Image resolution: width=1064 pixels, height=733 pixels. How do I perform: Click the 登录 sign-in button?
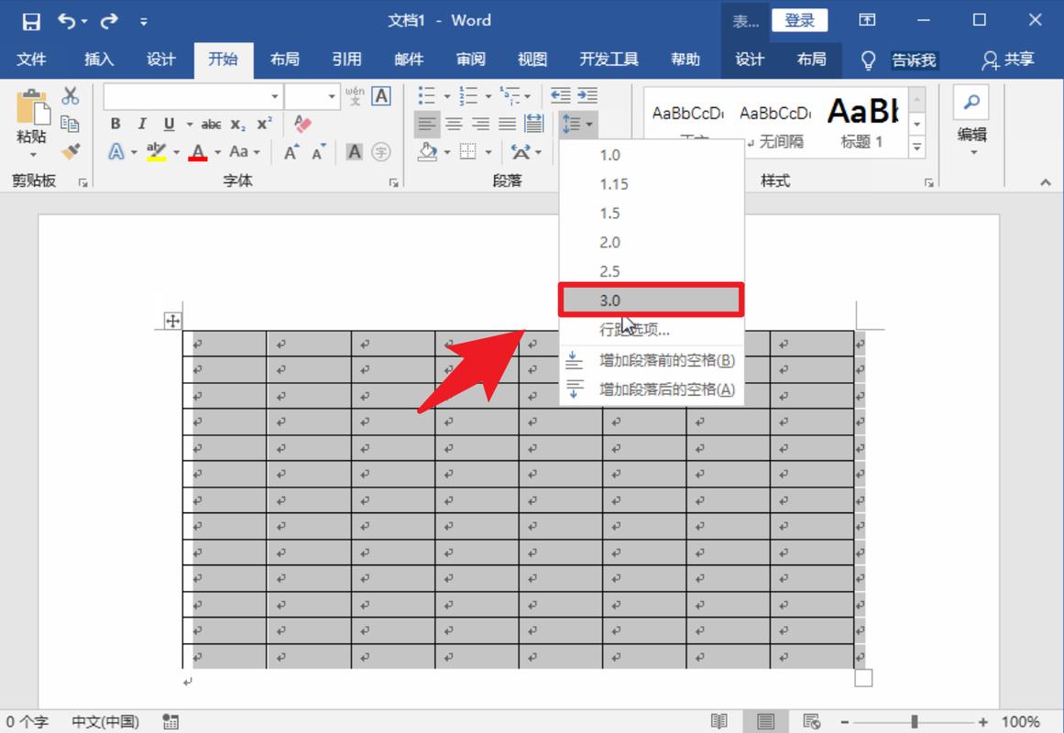point(799,20)
